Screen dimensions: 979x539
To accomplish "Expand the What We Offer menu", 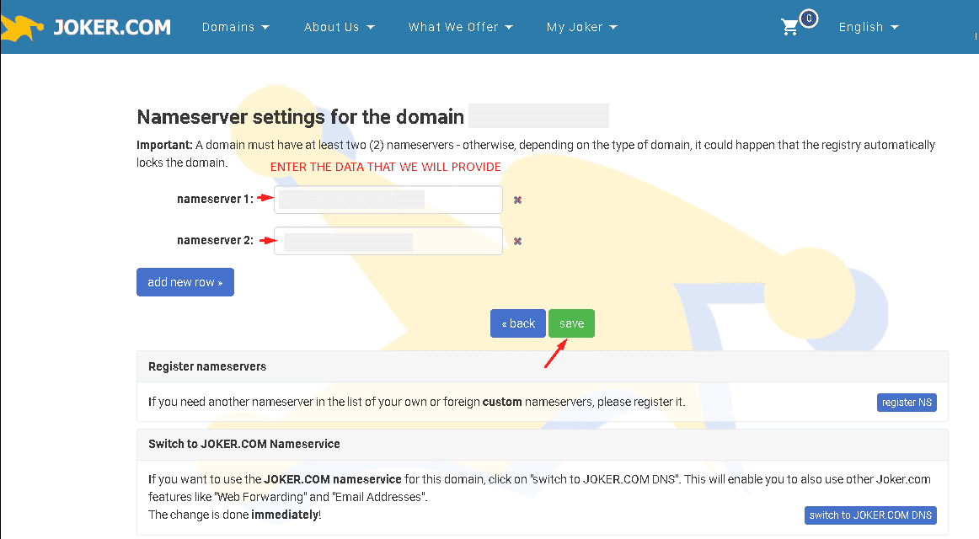I will (460, 27).
